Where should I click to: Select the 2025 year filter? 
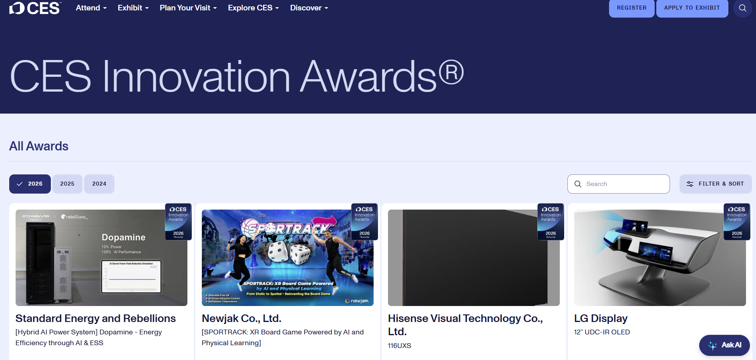pos(67,184)
